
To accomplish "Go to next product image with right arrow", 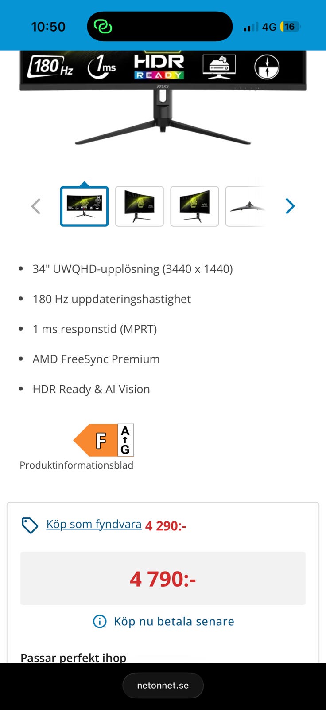I will tap(290, 206).
